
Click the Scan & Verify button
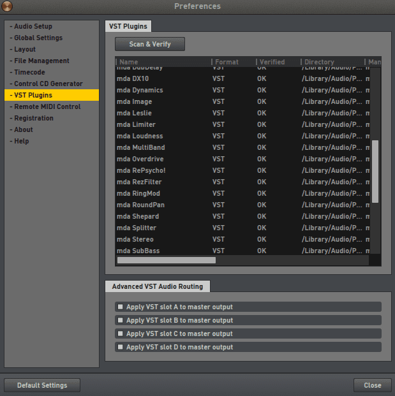(150, 44)
